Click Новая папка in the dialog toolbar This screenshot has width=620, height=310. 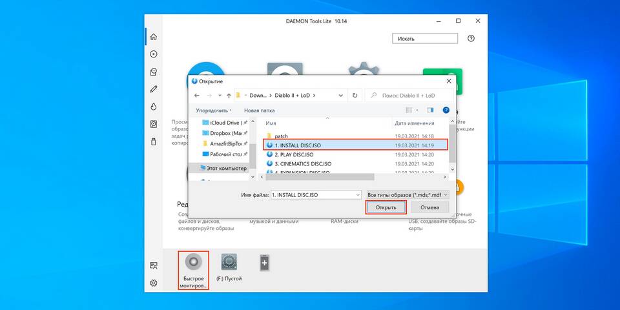click(x=260, y=110)
